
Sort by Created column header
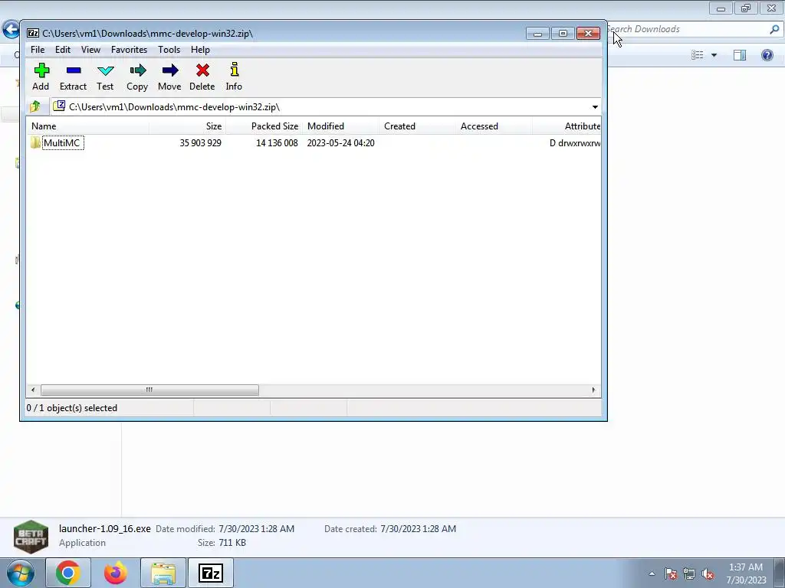[x=417, y=126]
